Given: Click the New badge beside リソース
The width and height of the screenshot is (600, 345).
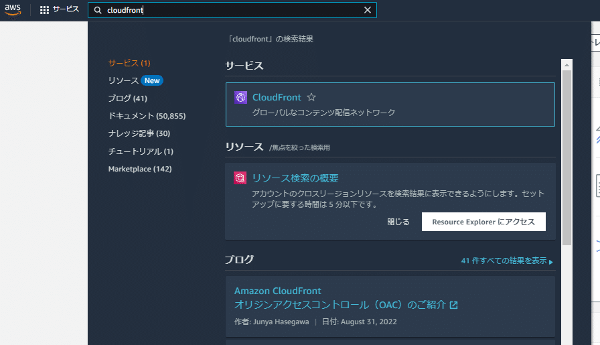Looking at the screenshot, I should click(152, 80).
